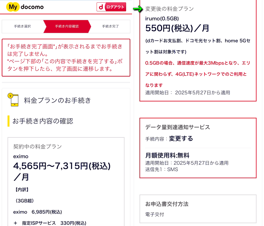This screenshot has width=264, height=226.
Task: Click the My docomo logo
Action: [25, 7]
